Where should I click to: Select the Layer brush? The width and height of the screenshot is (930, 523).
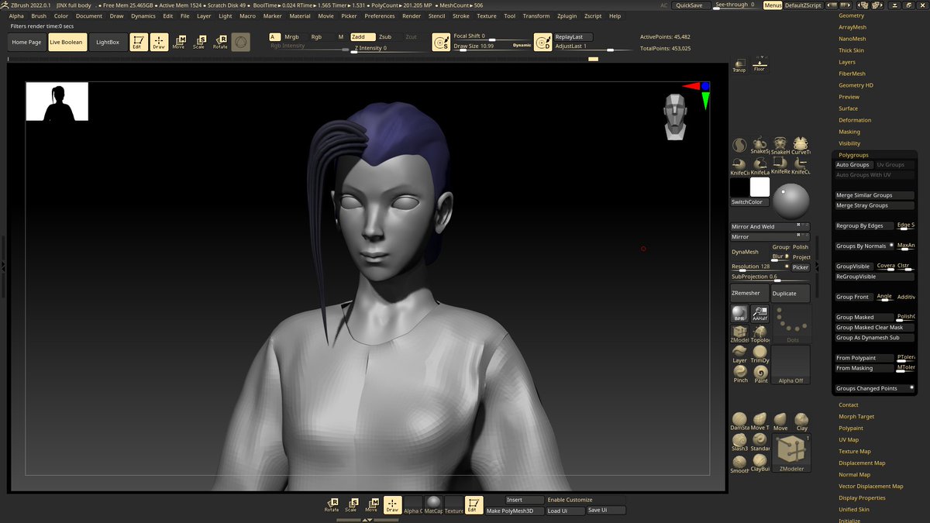(x=739, y=355)
